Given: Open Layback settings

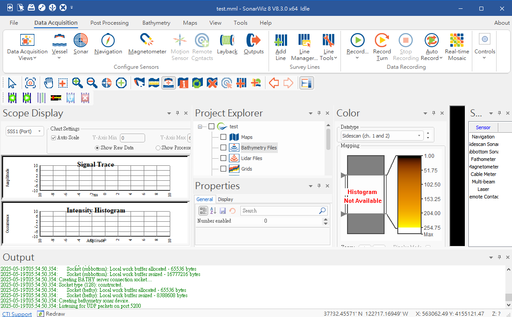Looking at the screenshot, I should [x=227, y=44].
